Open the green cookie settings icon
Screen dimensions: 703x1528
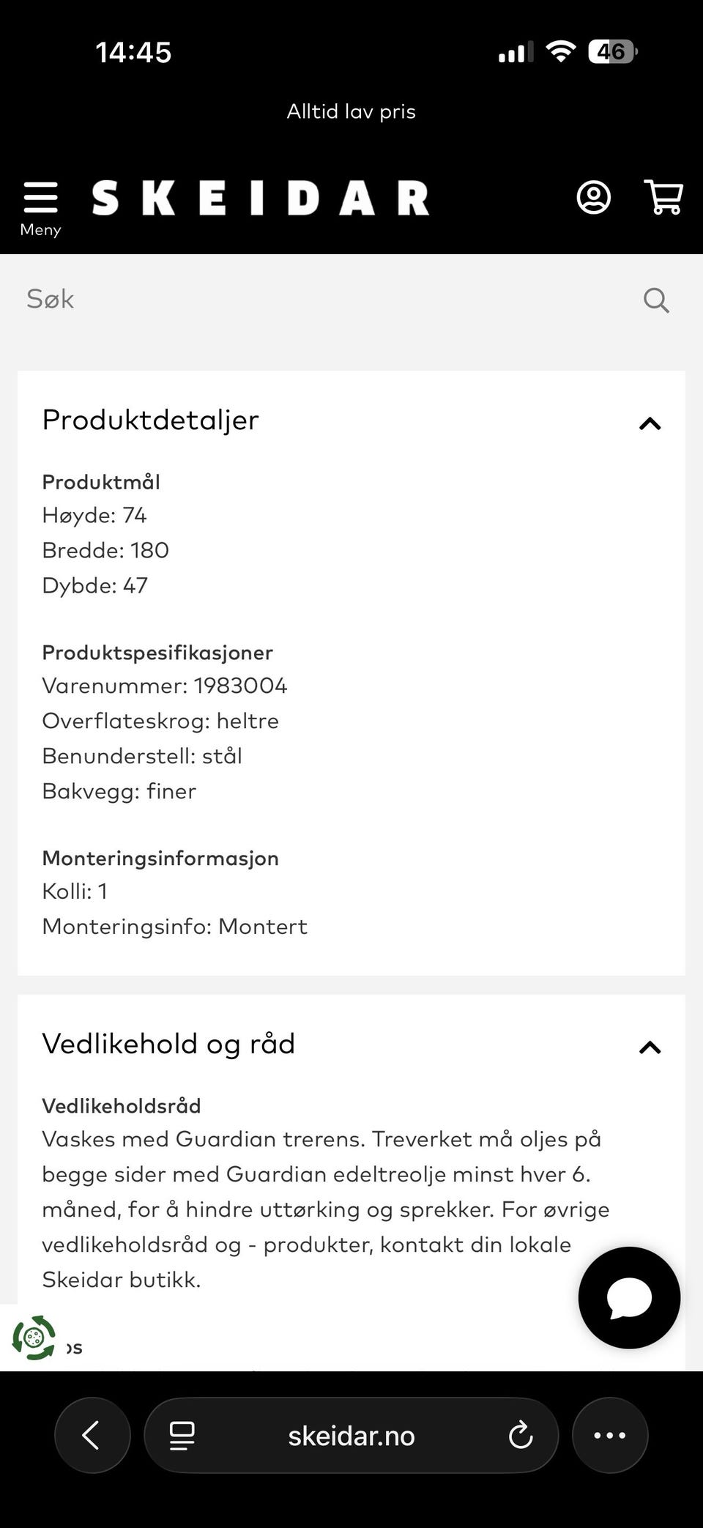tap(34, 1338)
